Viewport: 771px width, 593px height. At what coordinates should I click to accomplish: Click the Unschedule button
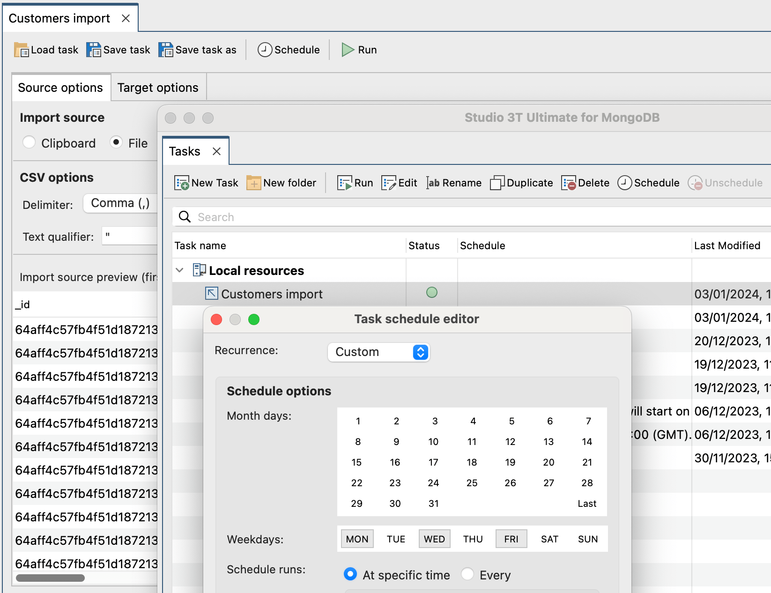click(725, 183)
